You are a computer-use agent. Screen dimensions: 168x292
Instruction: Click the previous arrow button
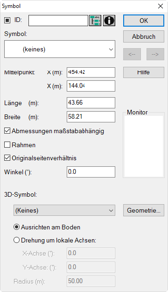(x=132, y=54)
